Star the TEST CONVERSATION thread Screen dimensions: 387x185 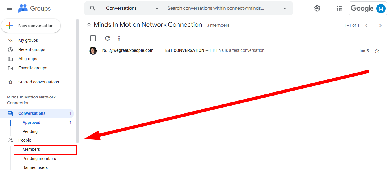coord(377,51)
